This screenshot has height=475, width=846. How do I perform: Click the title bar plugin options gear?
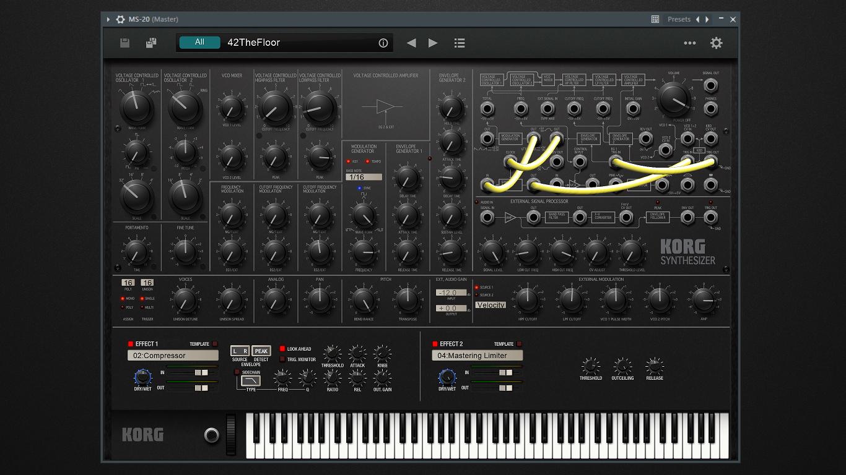[120, 19]
